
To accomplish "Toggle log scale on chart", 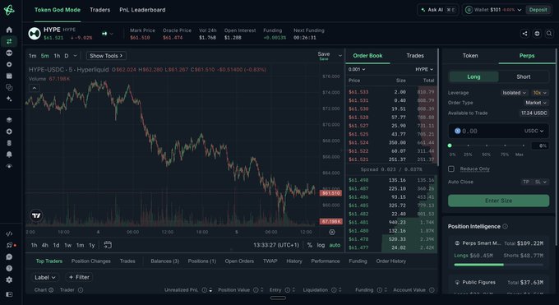I will (321, 245).
